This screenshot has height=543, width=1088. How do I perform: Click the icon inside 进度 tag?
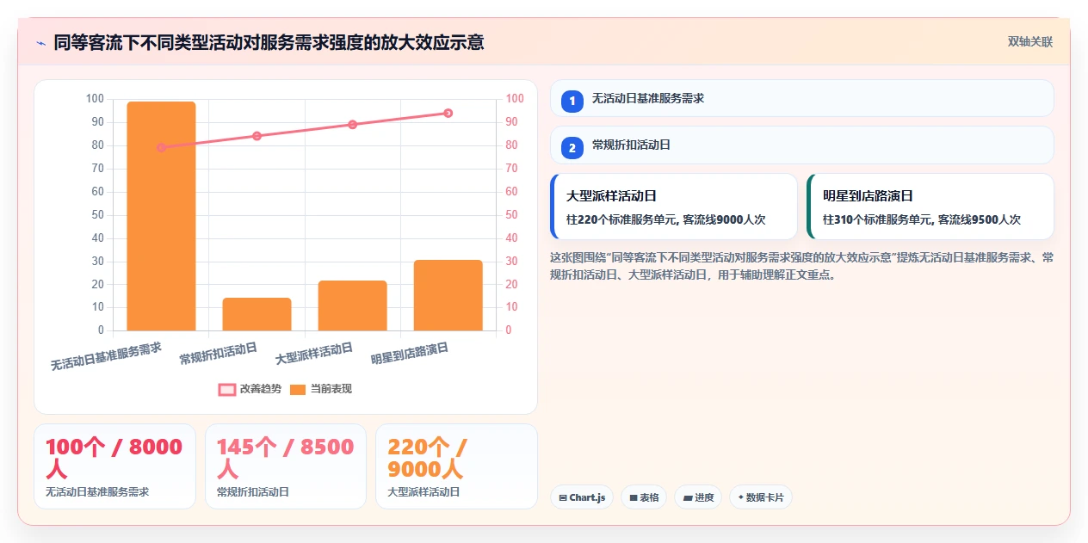click(688, 497)
